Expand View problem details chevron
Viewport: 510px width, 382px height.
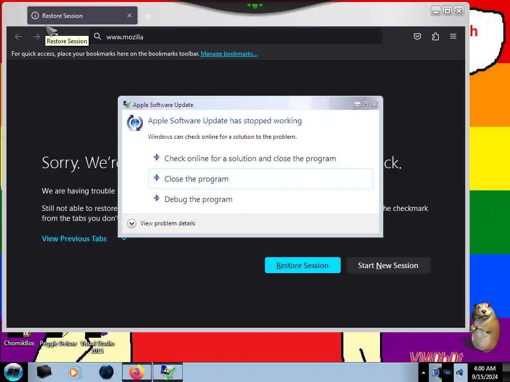pos(131,223)
